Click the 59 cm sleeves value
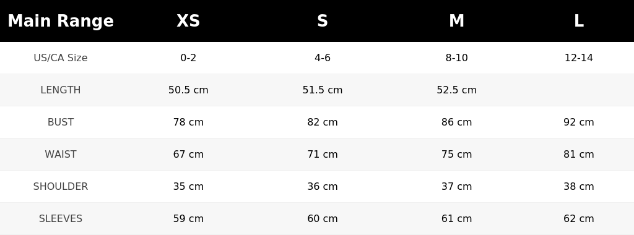The width and height of the screenshot is (634, 235). tap(188, 218)
